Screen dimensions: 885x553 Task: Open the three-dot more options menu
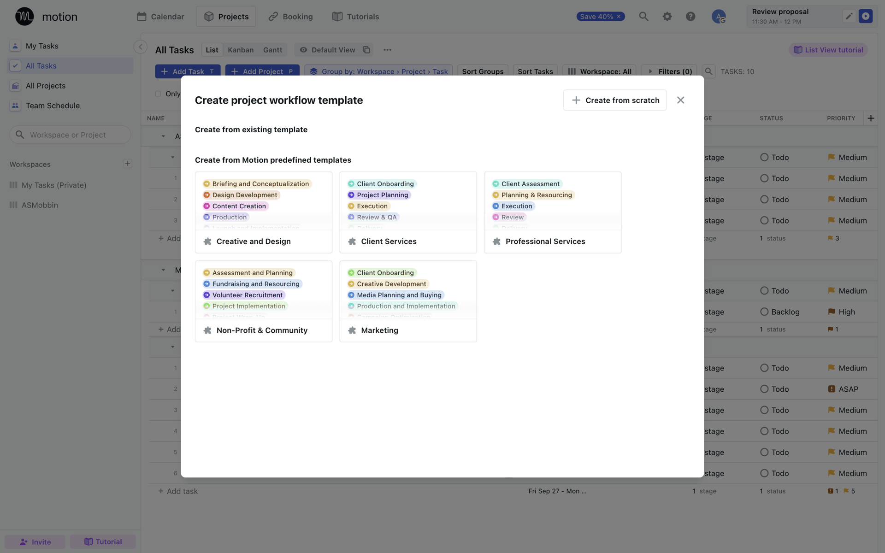(387, 50)
